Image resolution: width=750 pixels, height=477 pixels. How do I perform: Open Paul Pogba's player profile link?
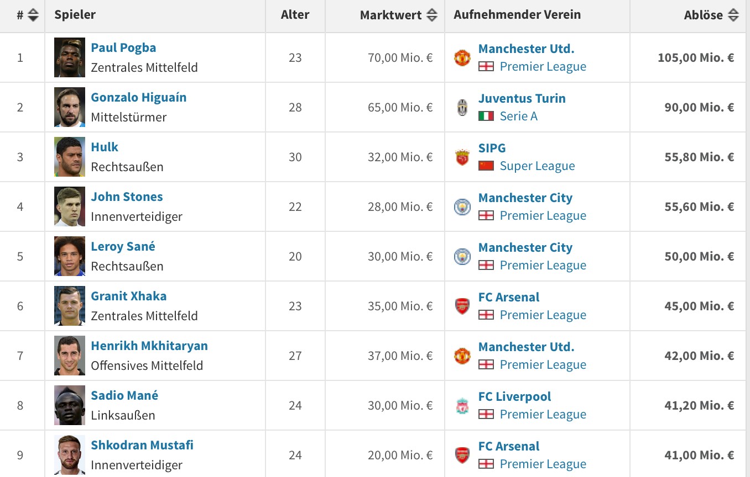point(123,48)
